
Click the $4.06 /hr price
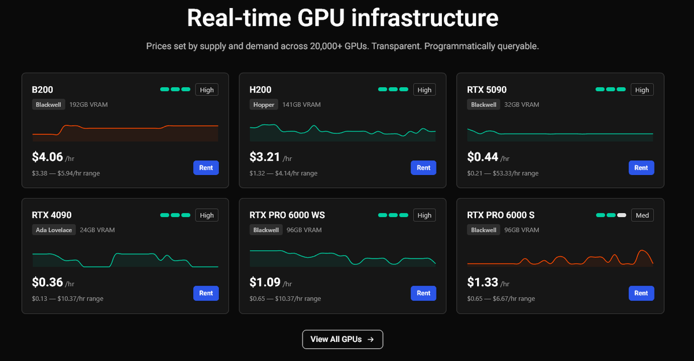click(53, 157)
